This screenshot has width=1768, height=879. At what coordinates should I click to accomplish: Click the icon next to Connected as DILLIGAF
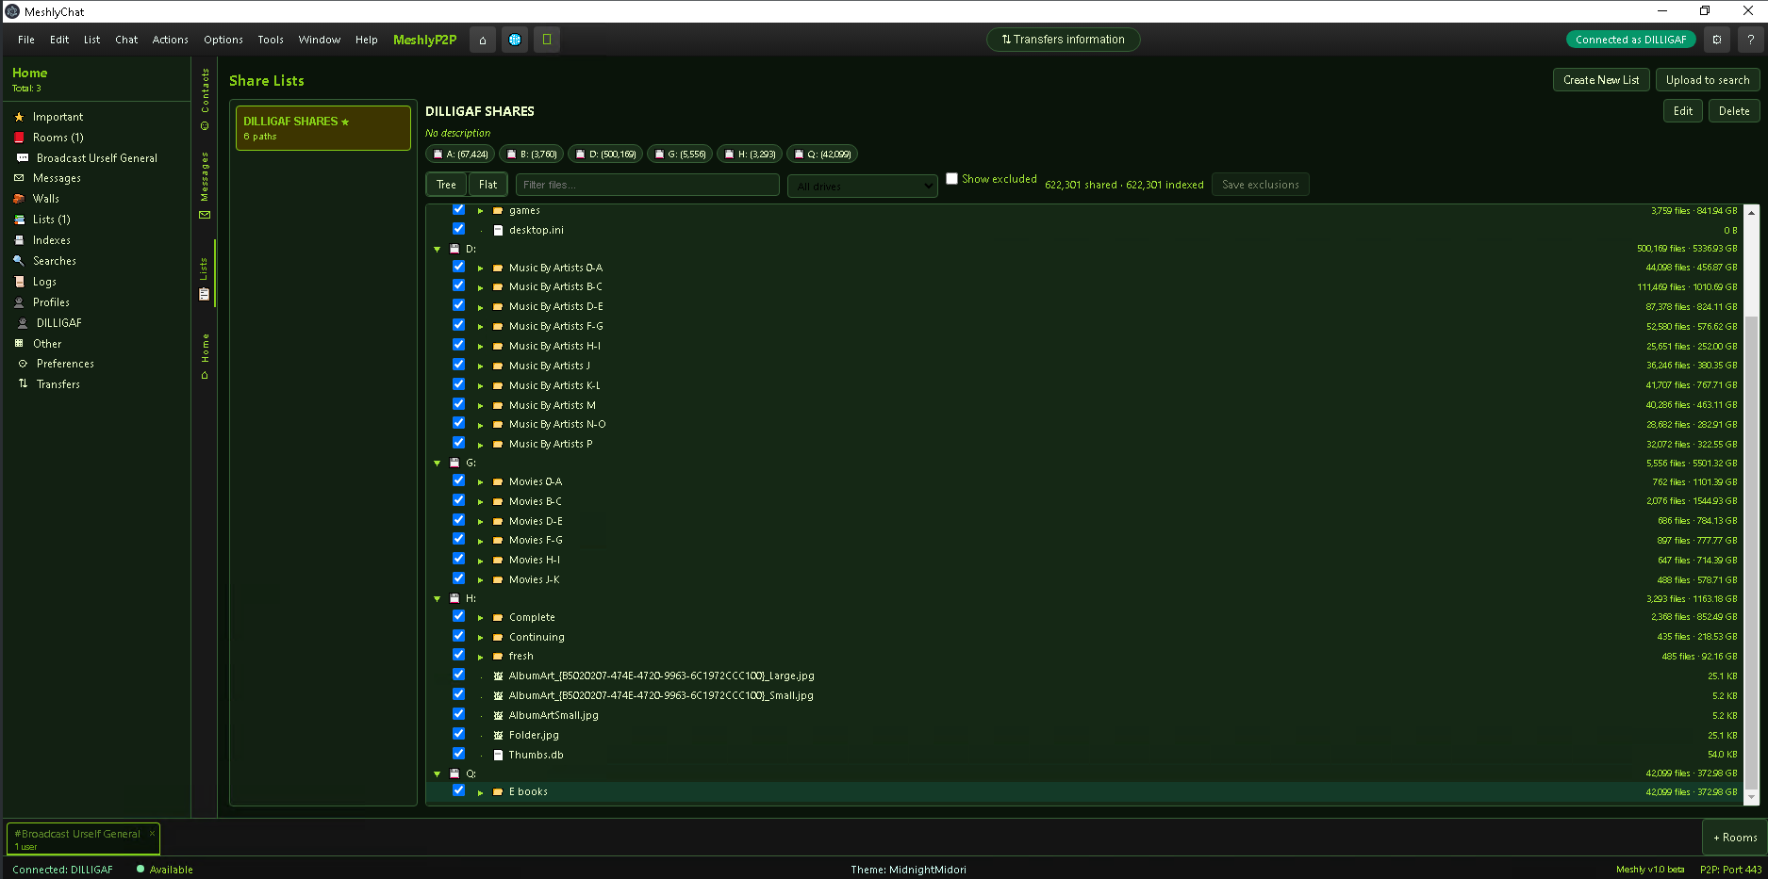[x=1717, y=40]
